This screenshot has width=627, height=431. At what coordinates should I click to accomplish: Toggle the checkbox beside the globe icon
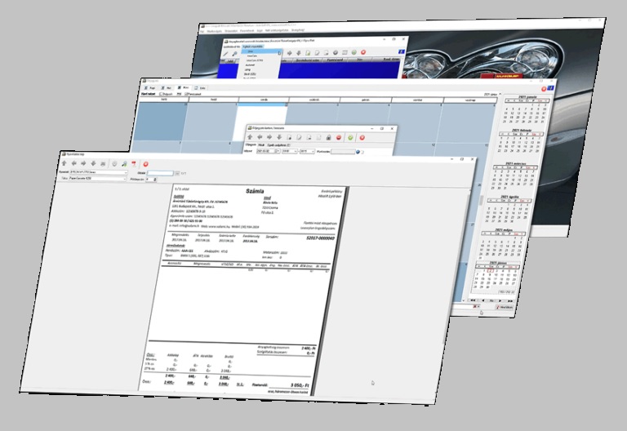362,153
